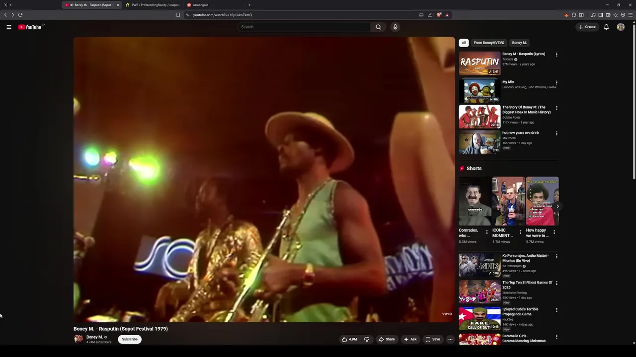Image resolution: width=636 pixels, height=357 pixels.
Task: Open options for Boney M - Rasputin (Lyrics)
Action: (556, 55)
